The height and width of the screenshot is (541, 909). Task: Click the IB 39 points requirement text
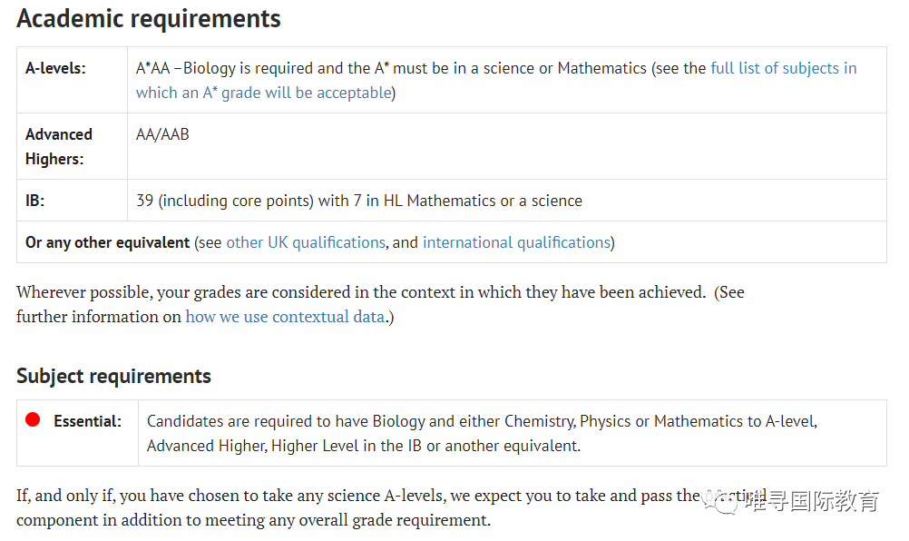point(359,201)
